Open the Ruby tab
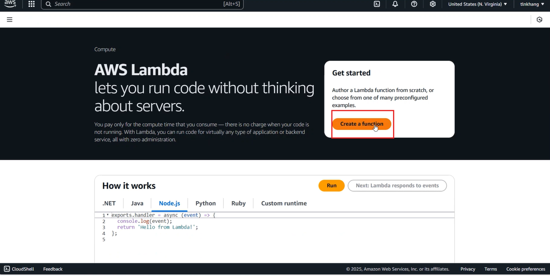The height and width of the screenshot is (276, 550). 238,203
